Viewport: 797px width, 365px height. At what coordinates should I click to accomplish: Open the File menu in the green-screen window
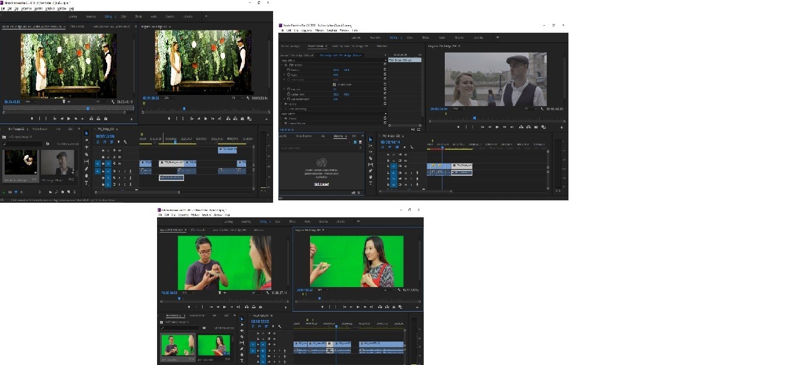(160, 215)
